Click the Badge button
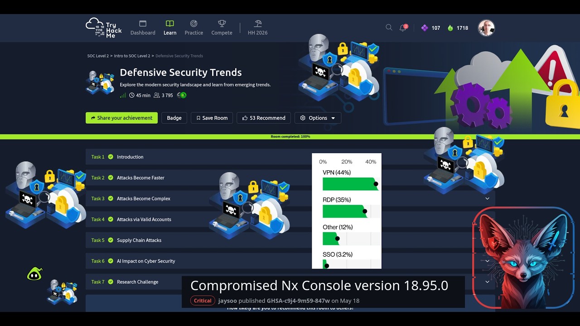580x326 pixels. pos(174,118)
